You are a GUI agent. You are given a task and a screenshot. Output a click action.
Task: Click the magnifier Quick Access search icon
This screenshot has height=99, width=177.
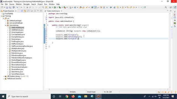(166, 7)
